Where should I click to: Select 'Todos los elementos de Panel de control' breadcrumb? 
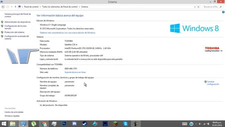pos(60,7)
